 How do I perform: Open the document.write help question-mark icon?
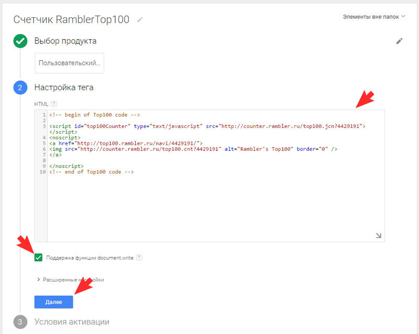tap(139, 257)
